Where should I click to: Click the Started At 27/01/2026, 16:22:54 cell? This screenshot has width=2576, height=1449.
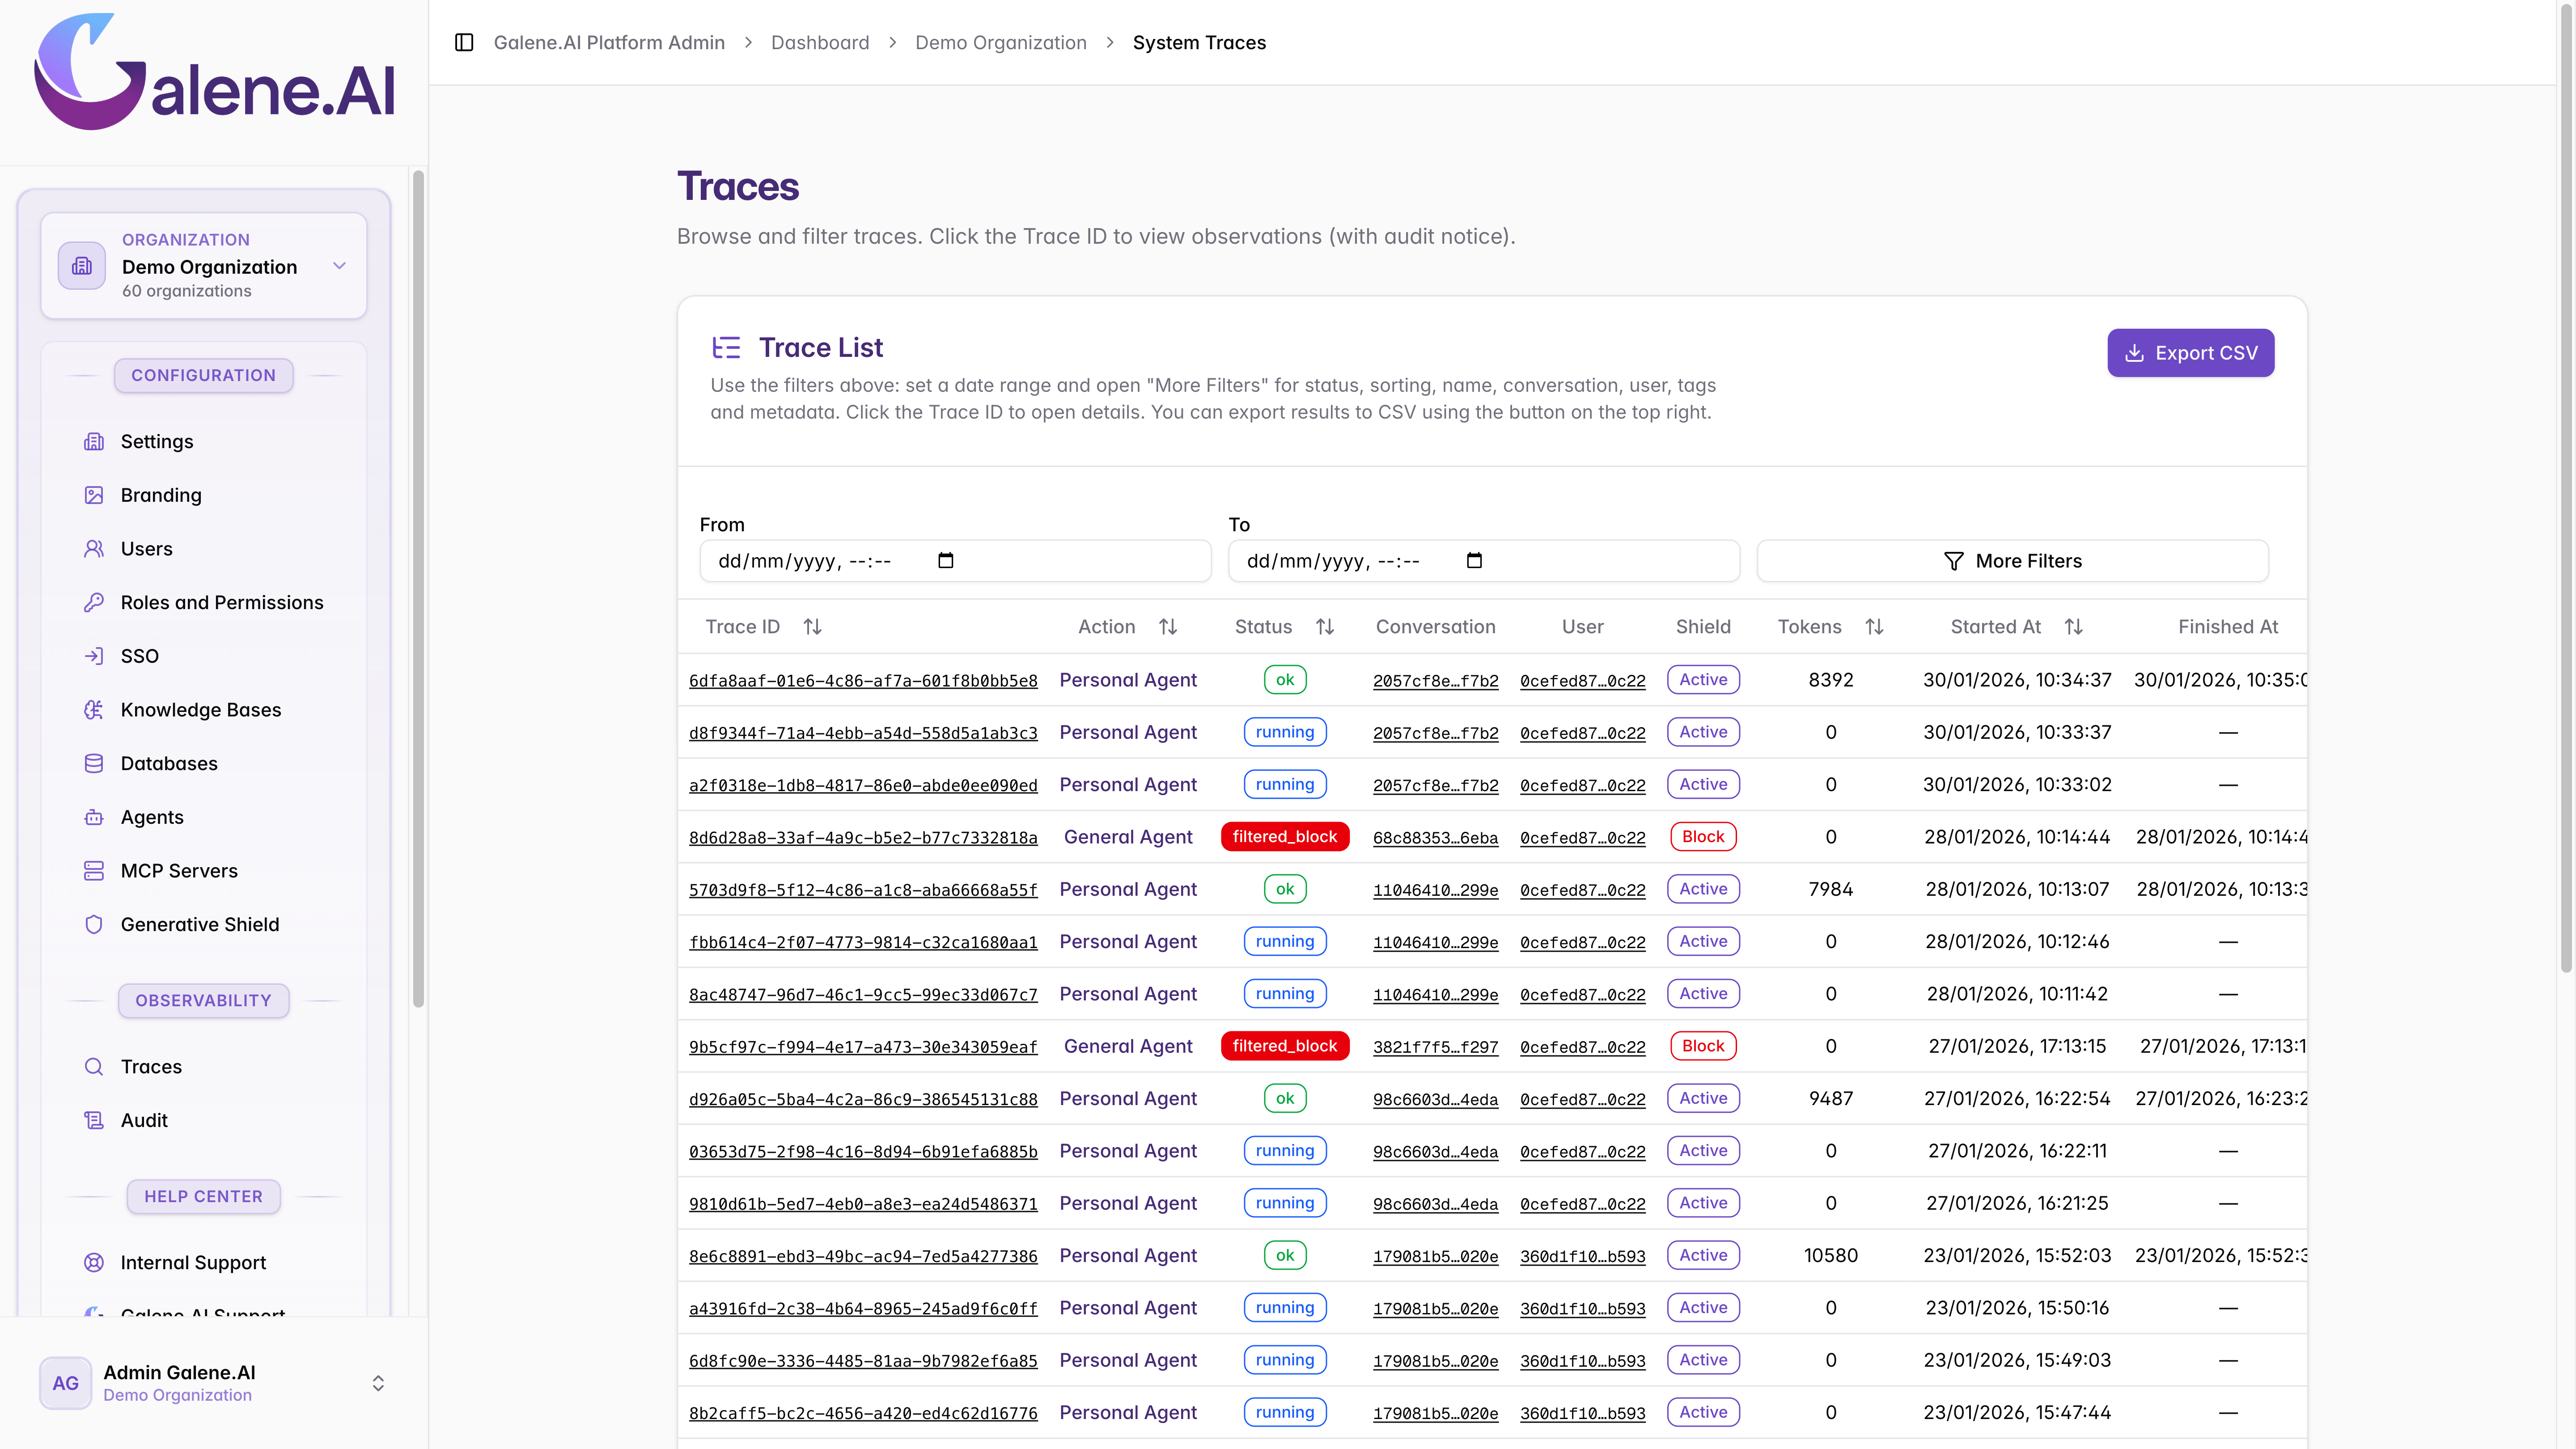[2017, 1098]
